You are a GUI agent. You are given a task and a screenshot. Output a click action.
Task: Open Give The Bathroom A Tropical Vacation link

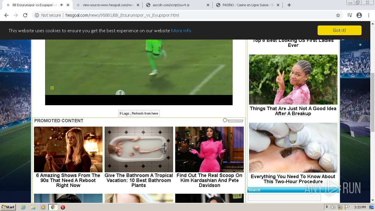(x=139, y=180)
